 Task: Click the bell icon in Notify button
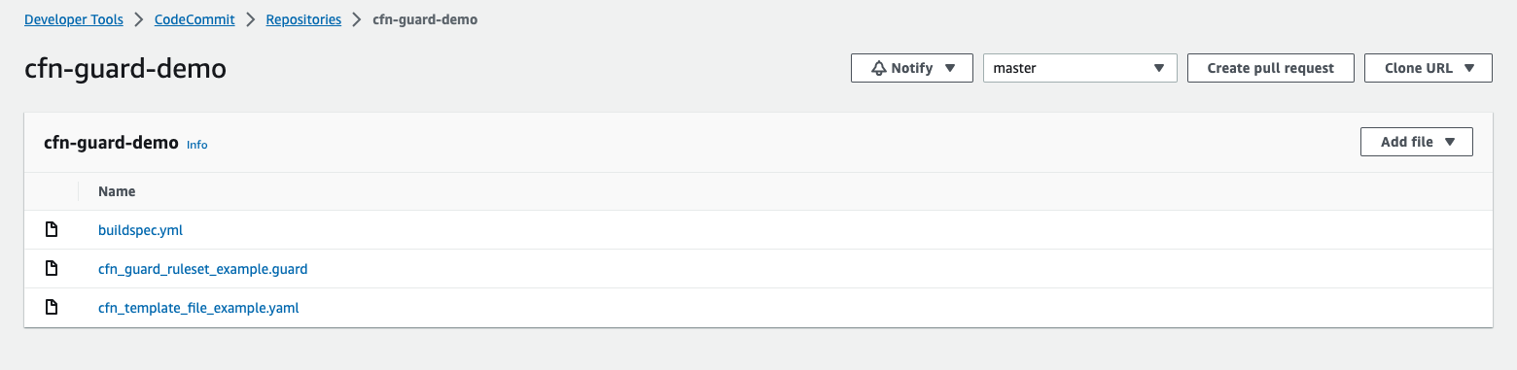[x=879, y=68]
